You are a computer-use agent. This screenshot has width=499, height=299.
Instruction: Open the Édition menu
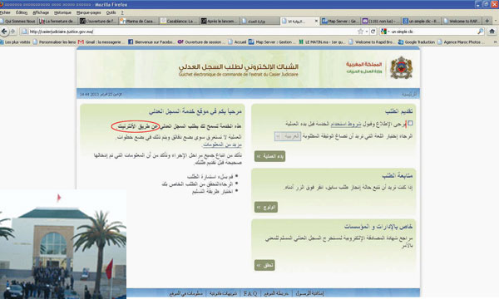(x=22, y=12)
